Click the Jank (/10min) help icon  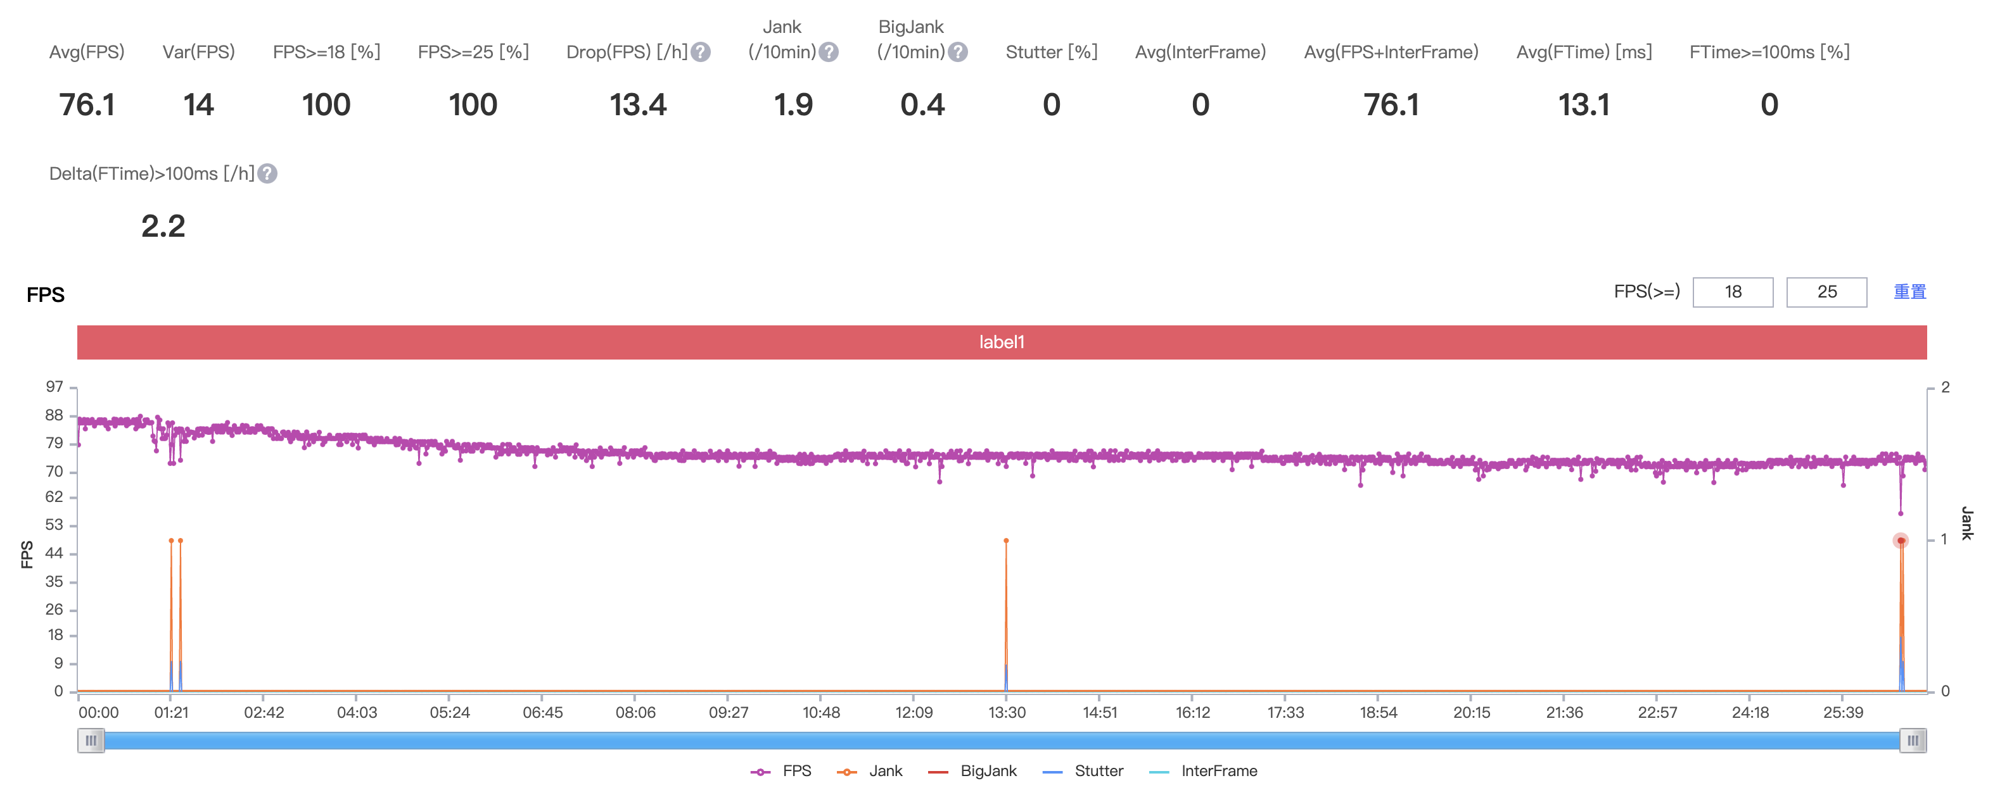(828, 52)
